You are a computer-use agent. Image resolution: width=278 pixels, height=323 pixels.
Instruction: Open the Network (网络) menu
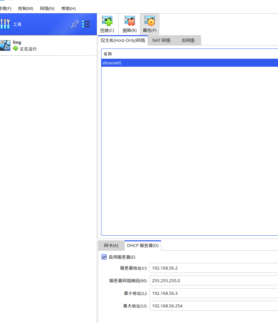click(x=47, y=8)
